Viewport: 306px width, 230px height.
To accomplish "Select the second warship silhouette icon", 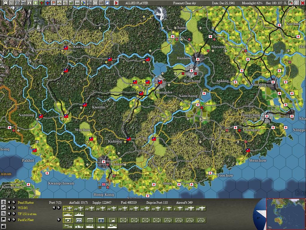I will (79, 214).
